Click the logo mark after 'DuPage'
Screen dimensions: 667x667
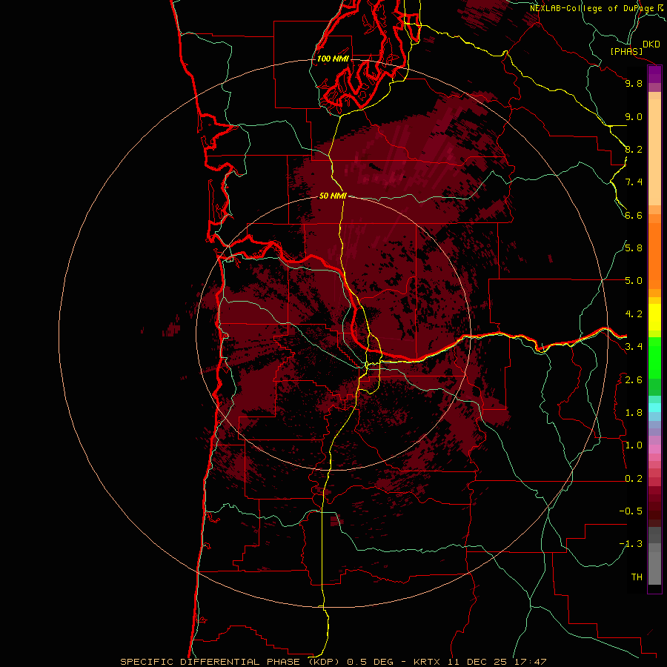(x=660, y=7)
